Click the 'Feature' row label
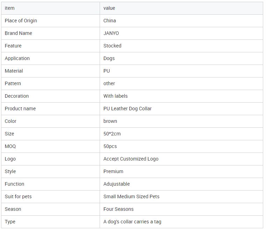Viewport: 266px width, 230px height. coord(13,46)
